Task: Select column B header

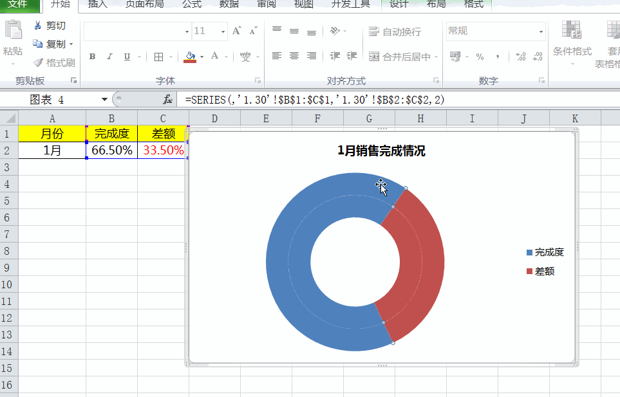Action: pyautogui.click(x=111, y=118)
